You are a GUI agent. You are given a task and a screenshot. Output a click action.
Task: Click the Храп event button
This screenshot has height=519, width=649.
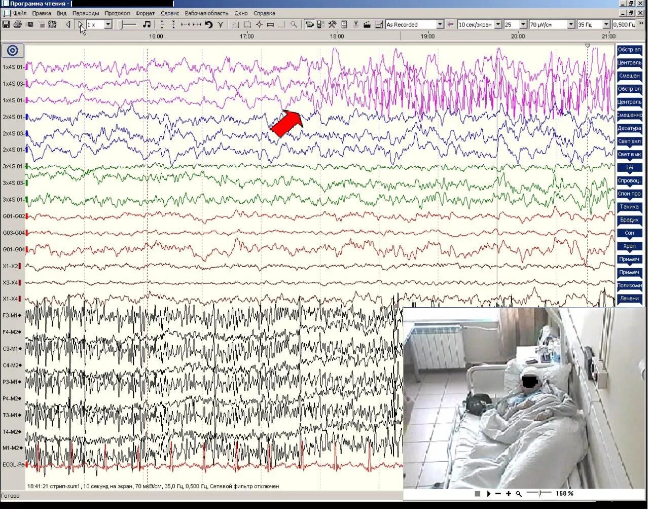[629, 246]
